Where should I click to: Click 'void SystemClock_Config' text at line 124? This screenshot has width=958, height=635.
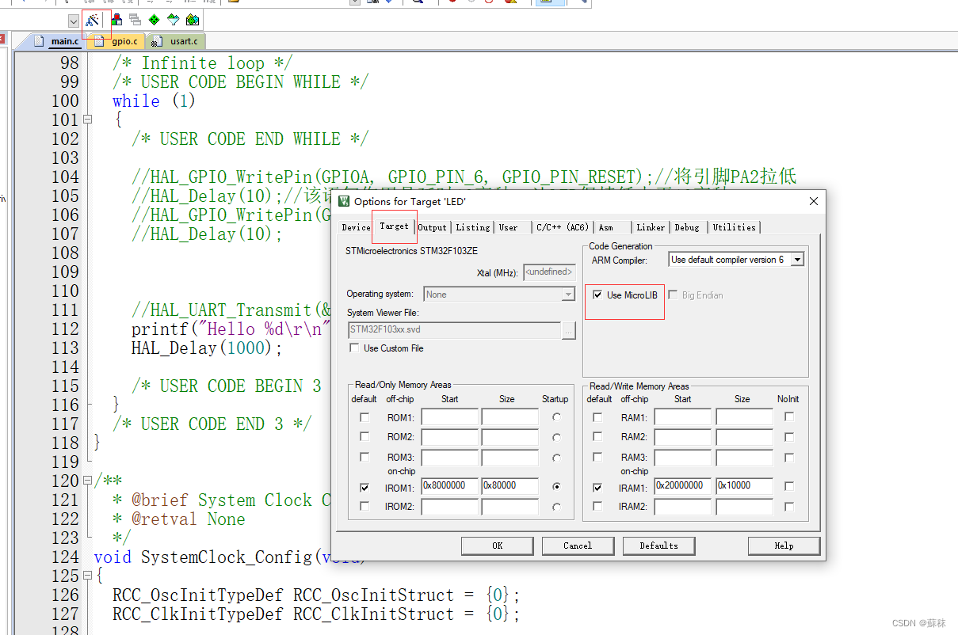coord(203,557)
